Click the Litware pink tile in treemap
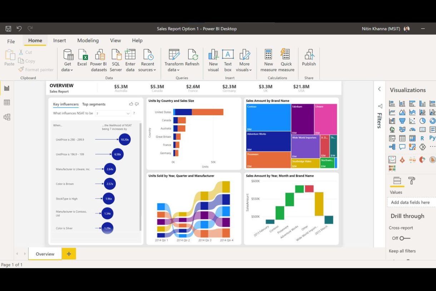Screen dimensions: 436x291 coord(326,119)
